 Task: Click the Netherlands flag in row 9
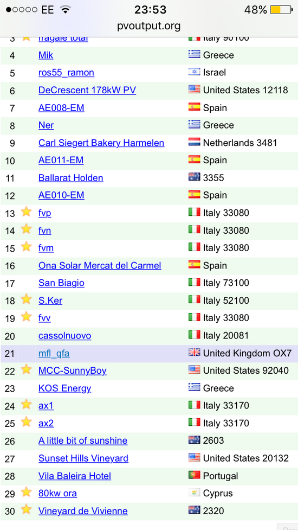coord(195,142)
